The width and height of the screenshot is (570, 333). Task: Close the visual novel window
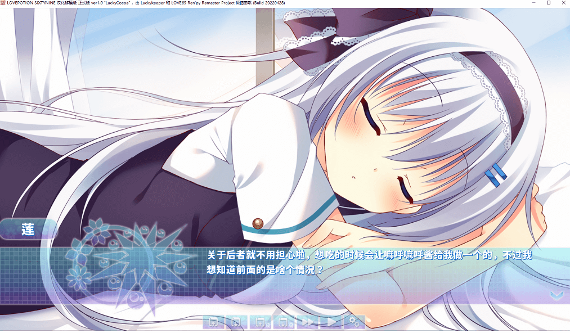564,3
